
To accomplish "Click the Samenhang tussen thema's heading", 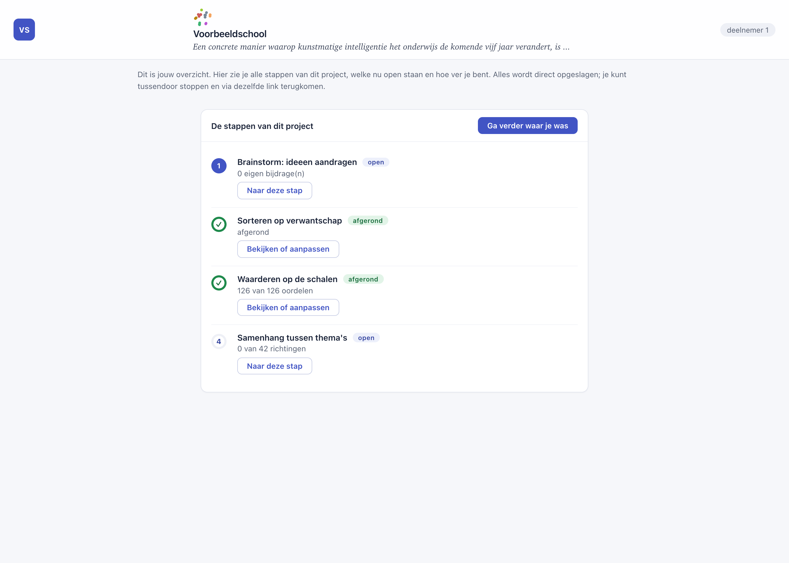I will click(292, 338).
